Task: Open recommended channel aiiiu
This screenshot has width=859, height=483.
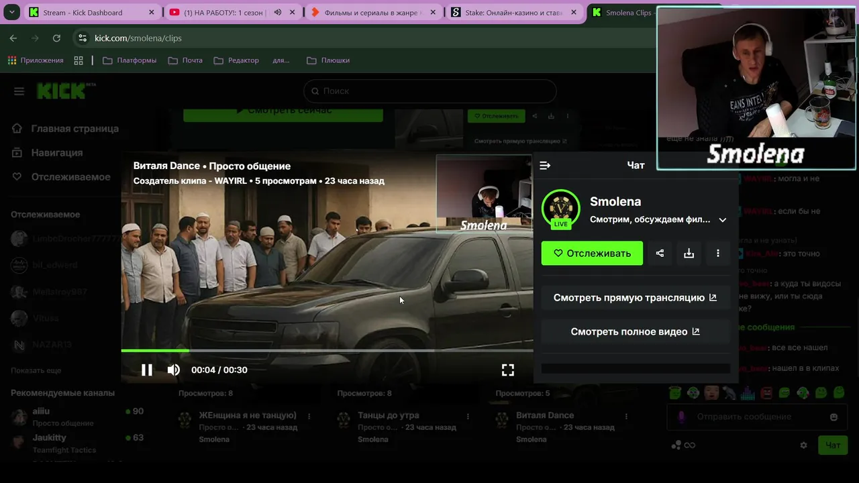Action: tap(41, 411)
